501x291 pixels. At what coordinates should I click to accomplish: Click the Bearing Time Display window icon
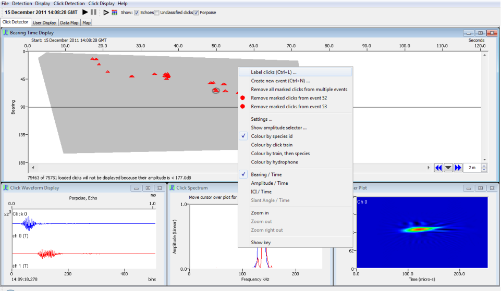pyautogui.click(x=6, y=33)
